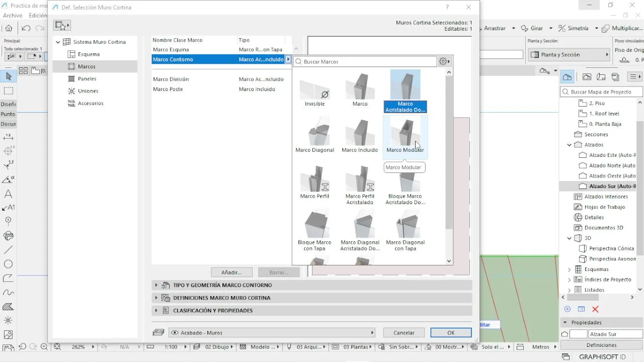
Task: Select Marco Perfil frame
Action: tap(314, 182)
